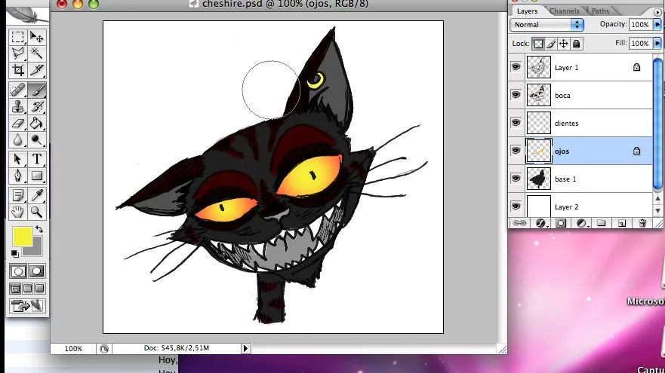Open the Normal blend mode dropdown

click(x=546, y=25)
